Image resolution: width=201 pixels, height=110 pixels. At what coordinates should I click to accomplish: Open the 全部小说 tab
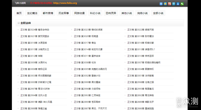point(158,13)
